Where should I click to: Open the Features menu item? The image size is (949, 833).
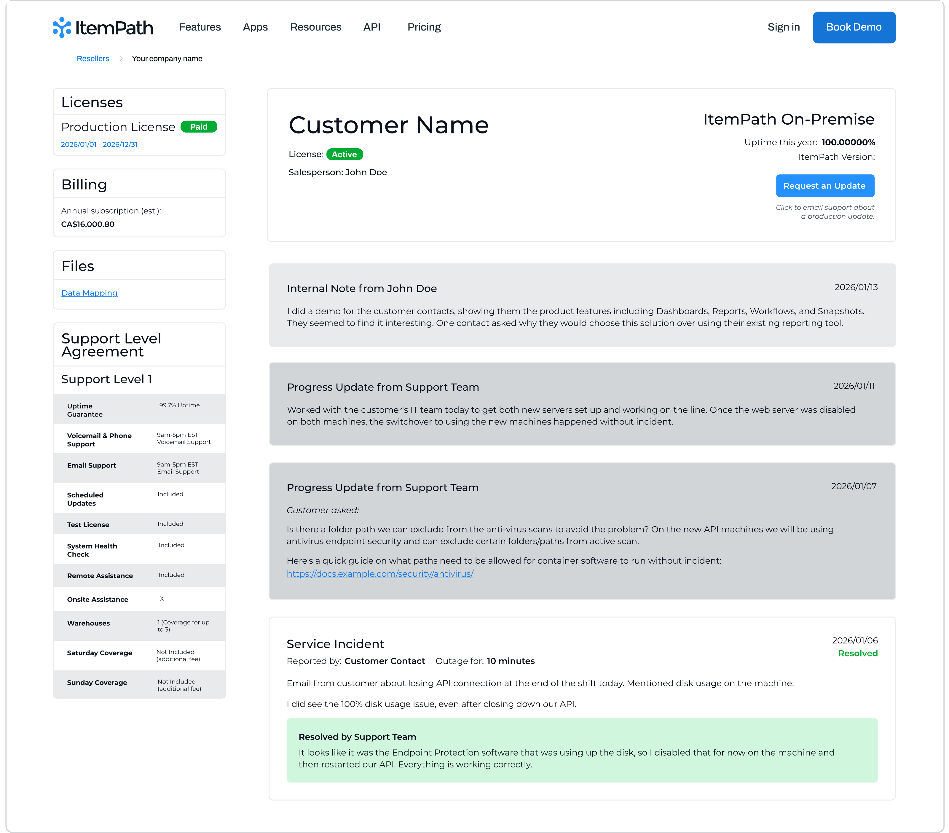pos(200,27)
